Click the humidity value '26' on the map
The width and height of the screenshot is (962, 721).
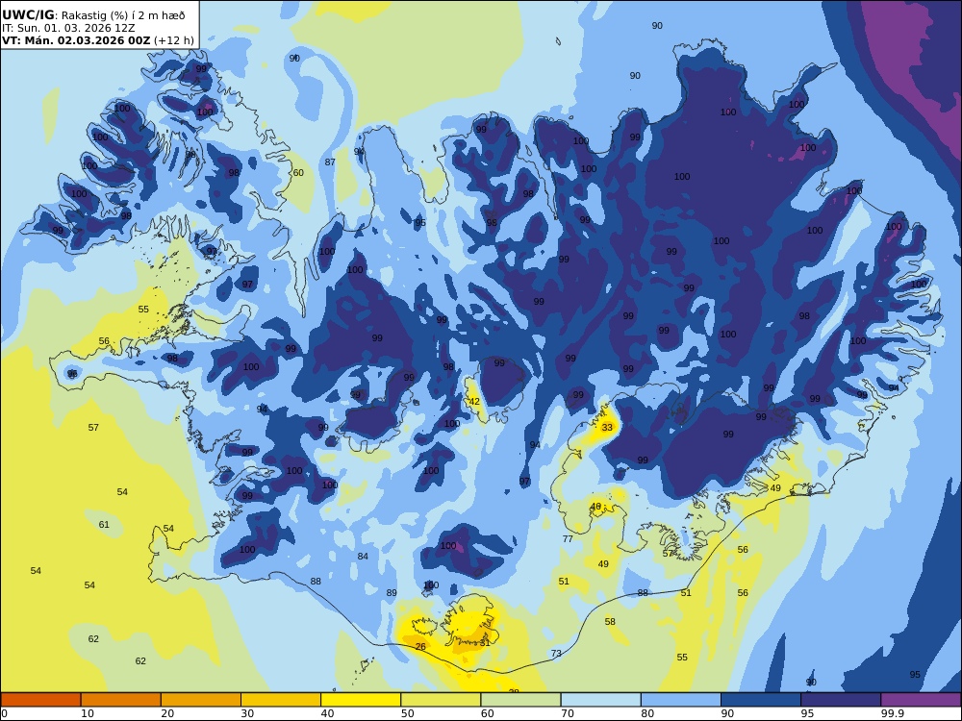click(x=420, y=646)
